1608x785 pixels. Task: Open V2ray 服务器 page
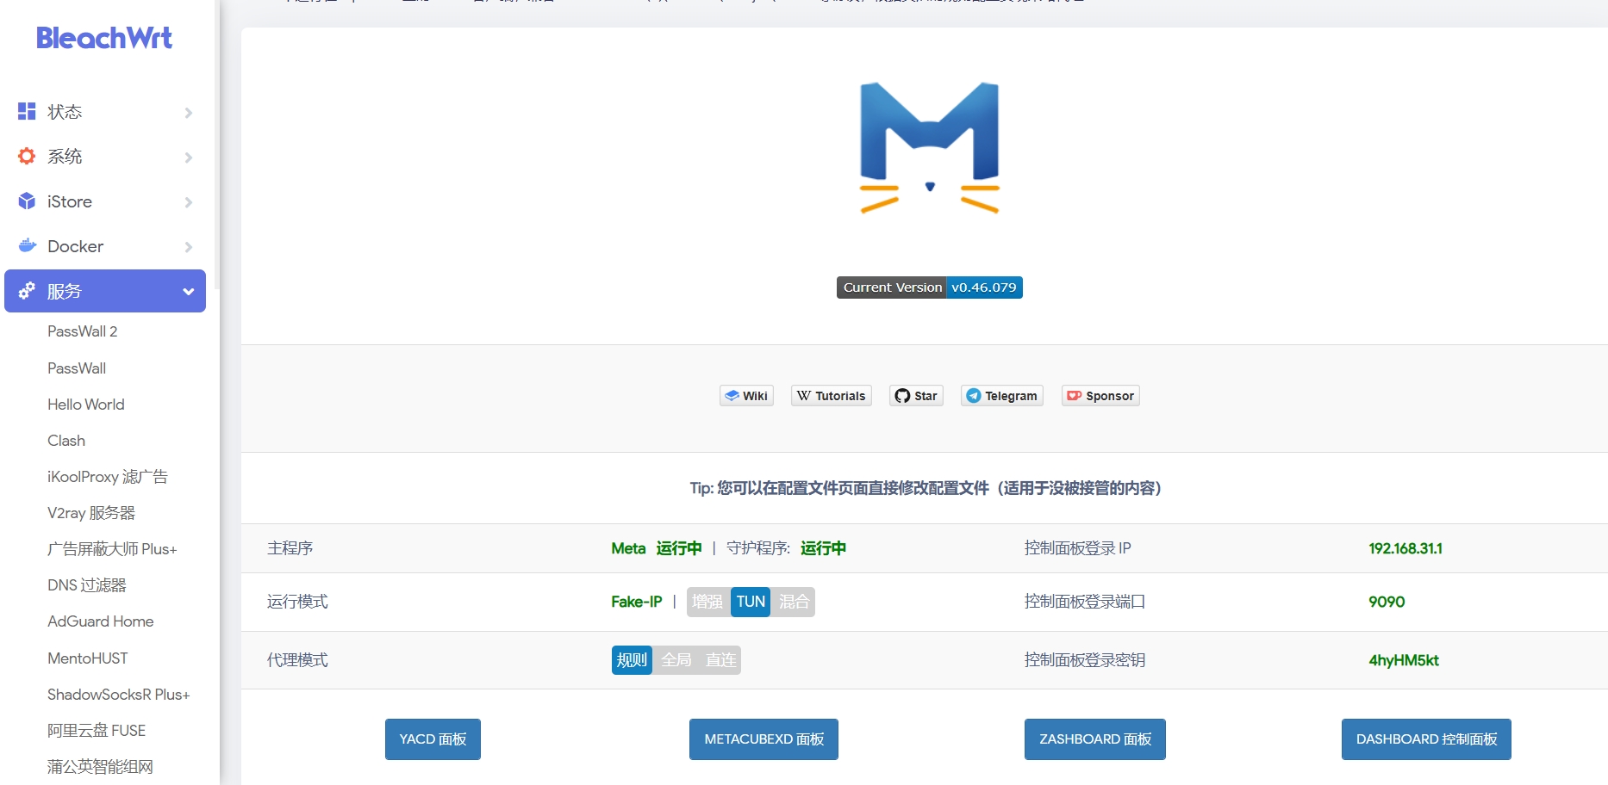click(91, 512)
